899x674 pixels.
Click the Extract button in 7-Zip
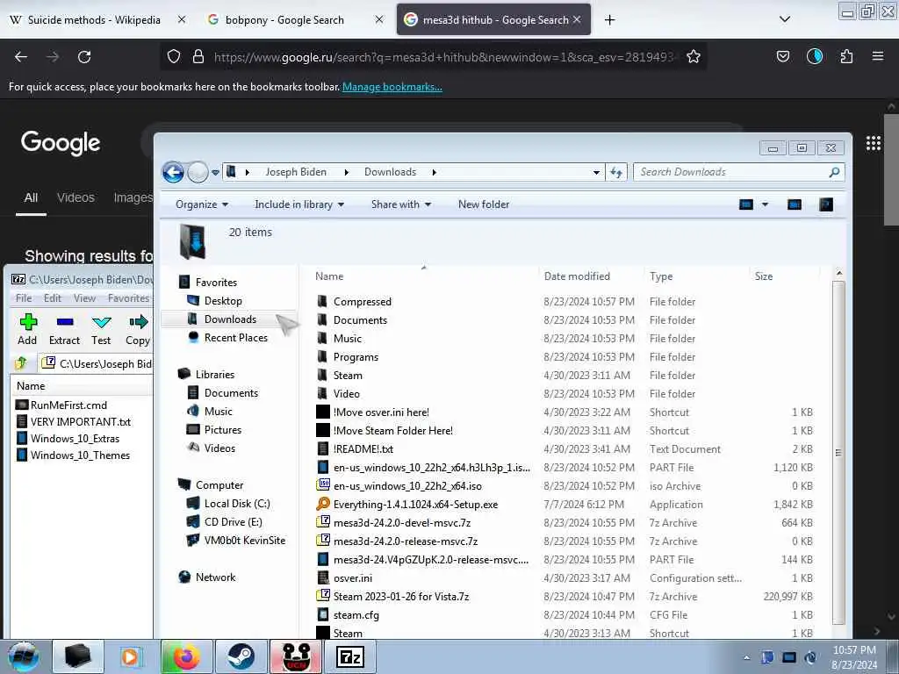pyautogui.click(x=64, y=330)
